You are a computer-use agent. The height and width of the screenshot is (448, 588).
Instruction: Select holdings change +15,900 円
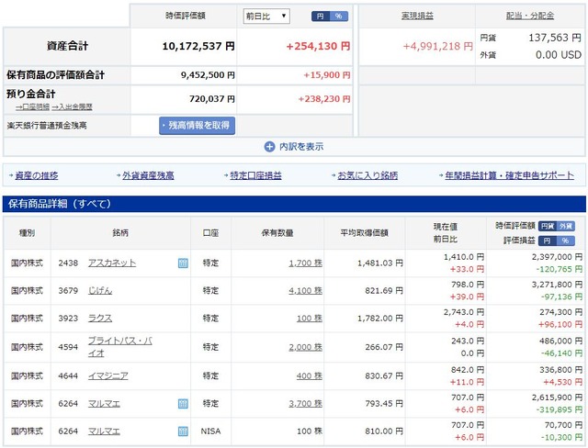(x=327, y=75)
